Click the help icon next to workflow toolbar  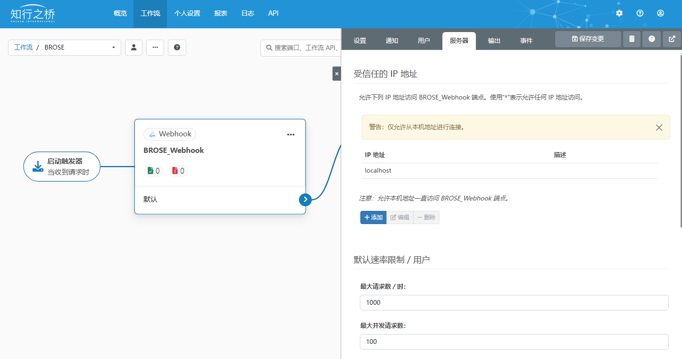(177, 48)
